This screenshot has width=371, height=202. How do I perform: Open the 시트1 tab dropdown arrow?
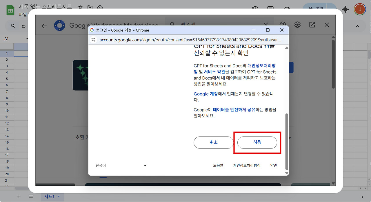59,197
